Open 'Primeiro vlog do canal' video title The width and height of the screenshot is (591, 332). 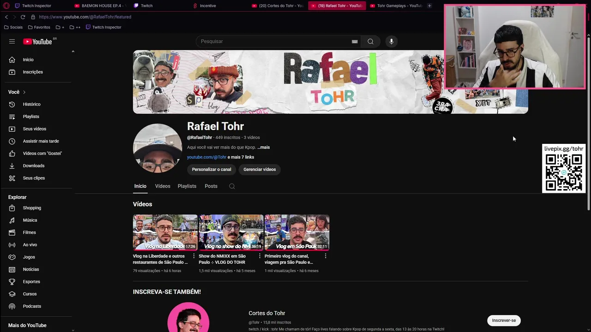(x=289, y=259)
